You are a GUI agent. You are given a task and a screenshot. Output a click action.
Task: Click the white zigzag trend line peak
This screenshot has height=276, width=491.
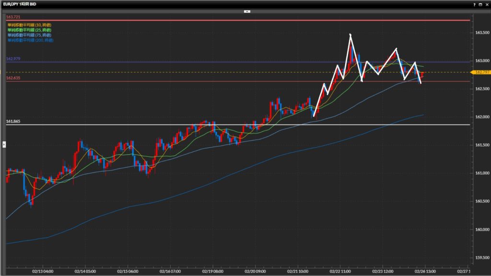(350, 34)
